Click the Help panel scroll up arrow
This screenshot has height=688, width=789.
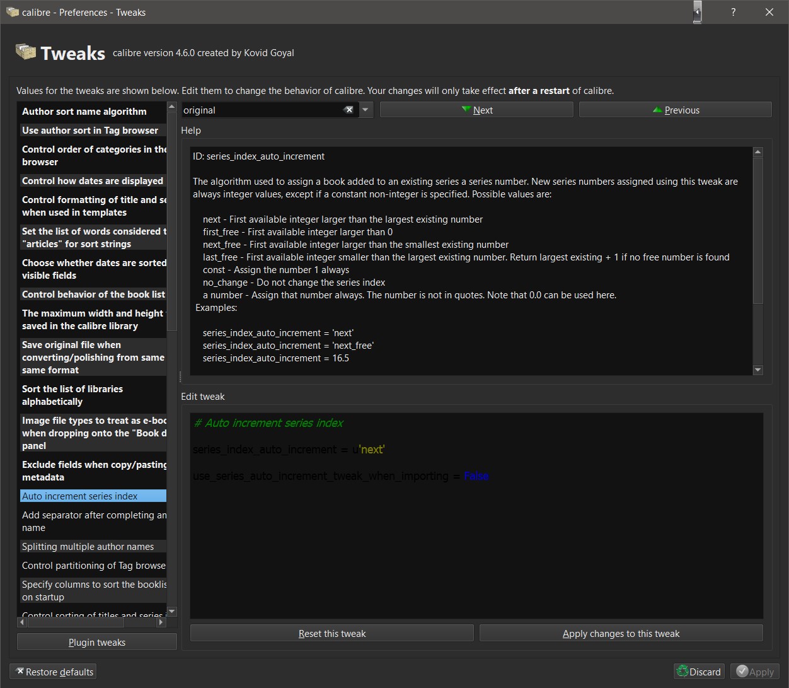(x=758, y=152)
